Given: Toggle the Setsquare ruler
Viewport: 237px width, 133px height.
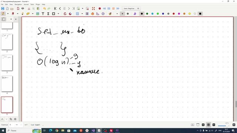Looking at the screenshot, I should (x=98, y=14).
